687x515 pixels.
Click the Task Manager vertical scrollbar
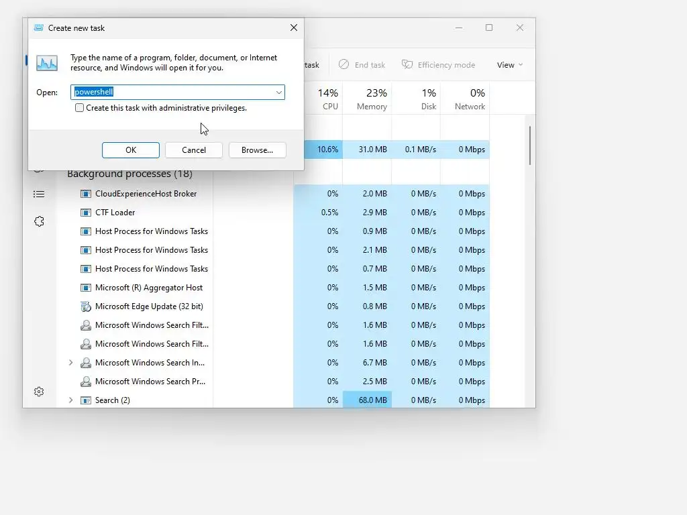[530, 146]
